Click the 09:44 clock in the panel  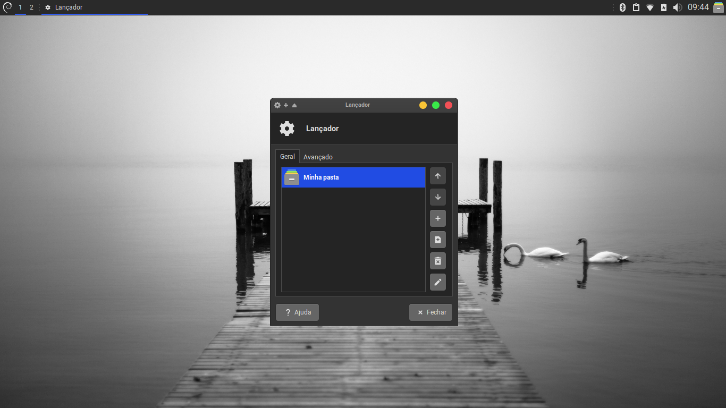click(698, 7)
